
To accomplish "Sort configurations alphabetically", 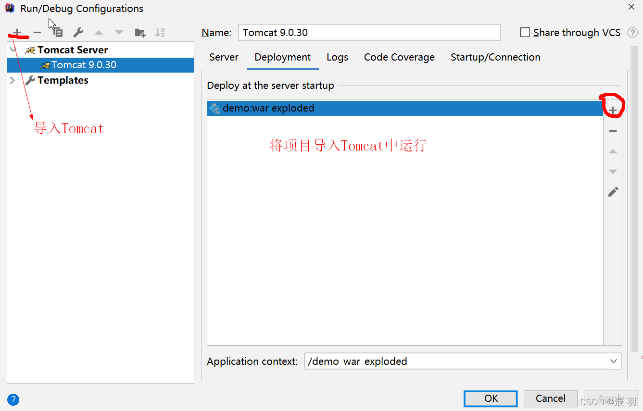I will coord(160,33).
